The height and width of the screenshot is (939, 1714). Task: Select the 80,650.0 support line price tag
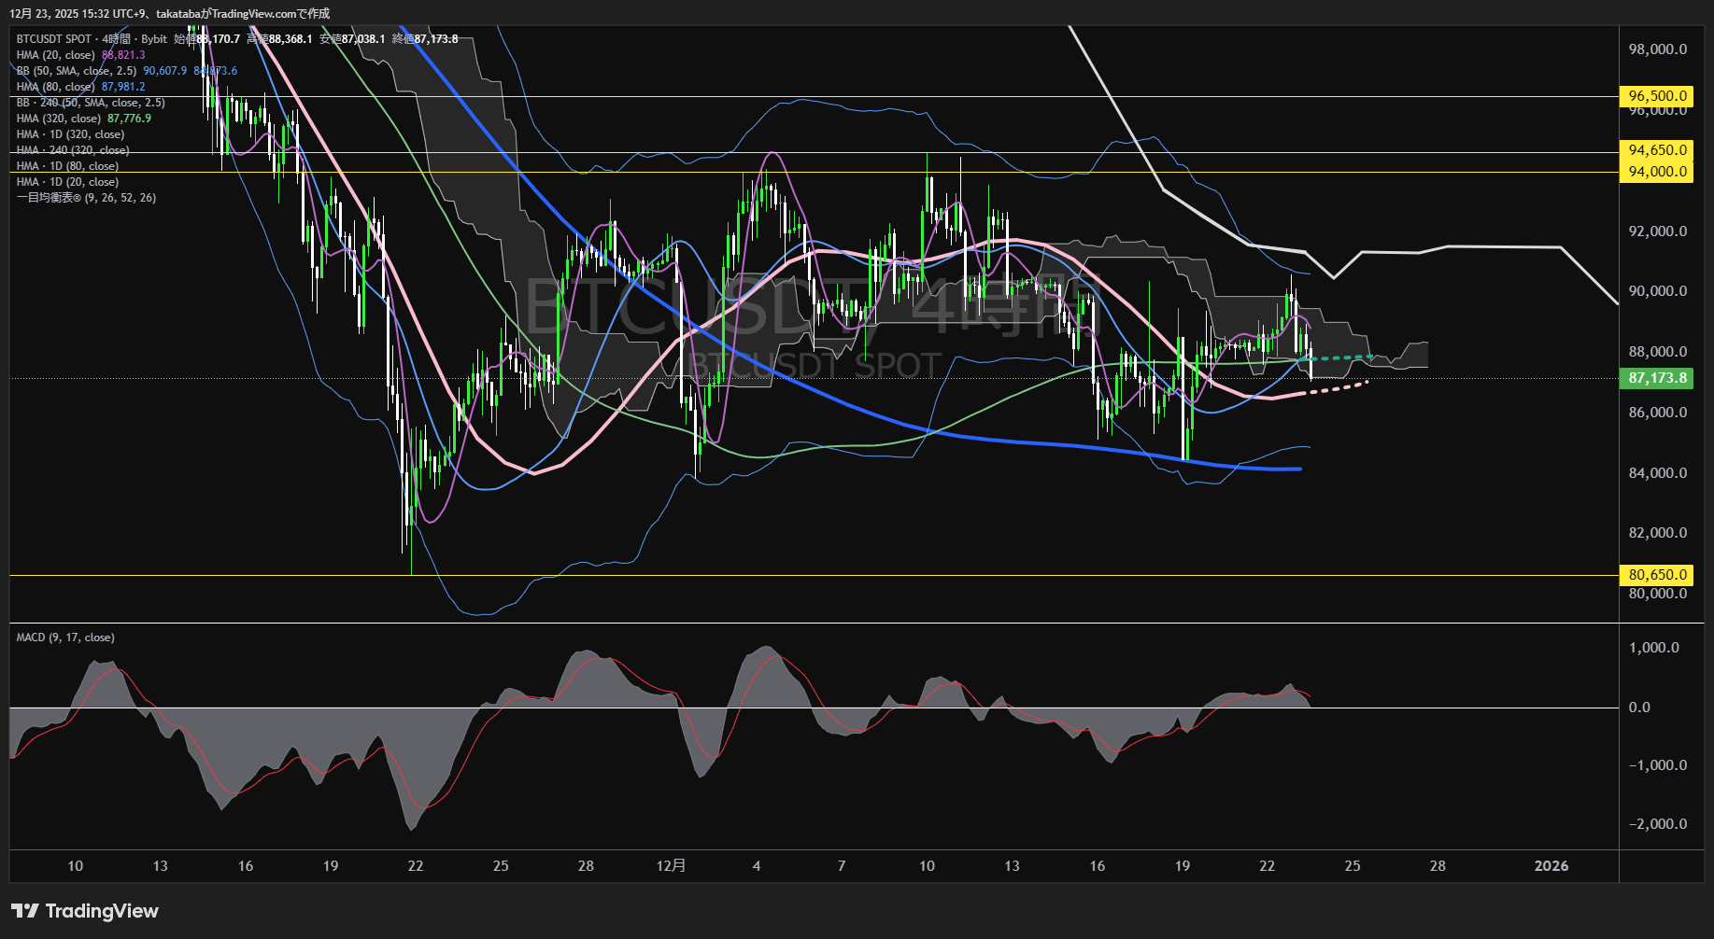1657,575
